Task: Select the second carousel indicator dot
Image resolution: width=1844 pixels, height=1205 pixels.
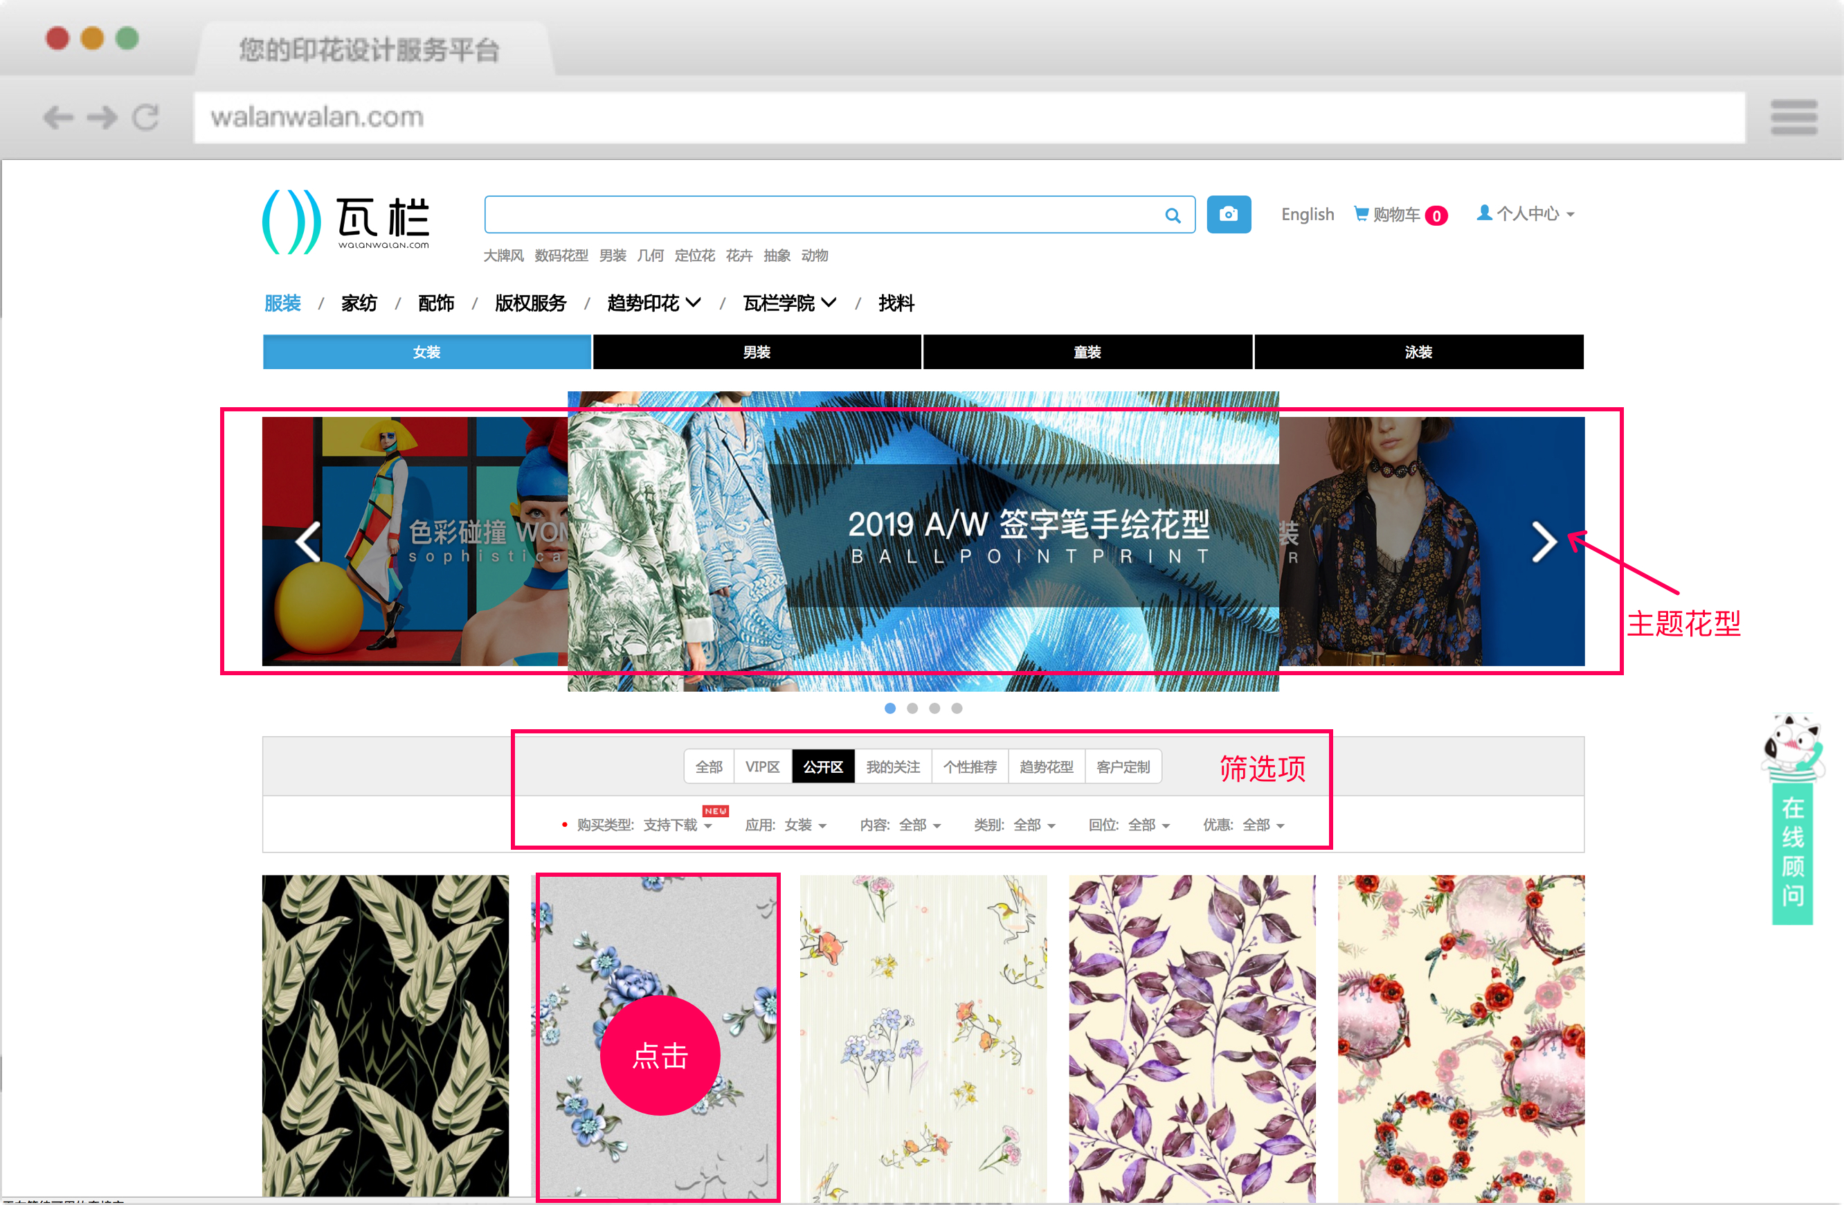Action: click(912, 708)
